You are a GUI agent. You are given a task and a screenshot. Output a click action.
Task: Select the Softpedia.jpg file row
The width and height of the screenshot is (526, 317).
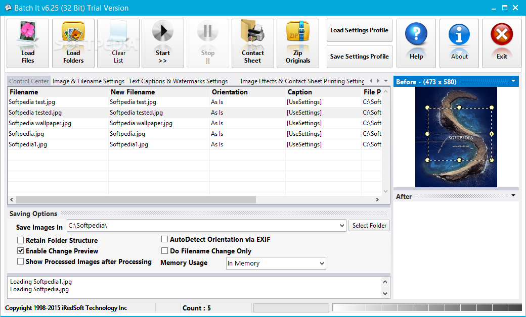tap(195, 134)
